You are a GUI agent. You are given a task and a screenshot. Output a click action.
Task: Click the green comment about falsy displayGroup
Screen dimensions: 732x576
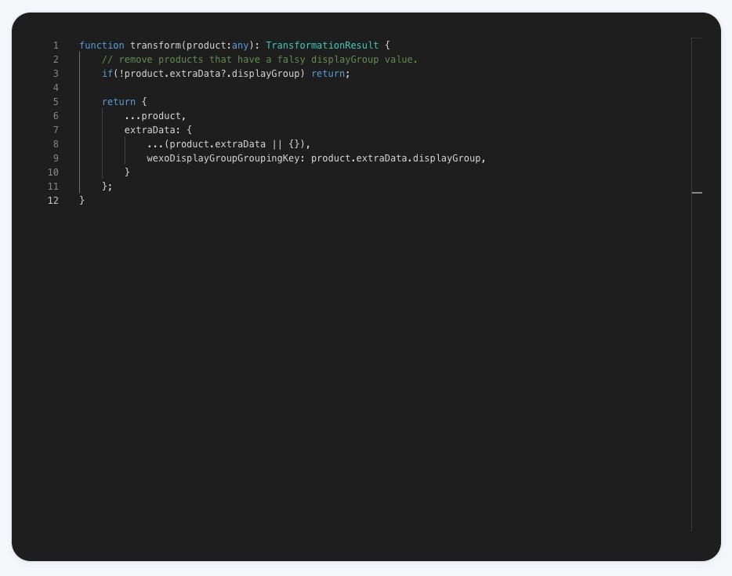tap(259, 60)
